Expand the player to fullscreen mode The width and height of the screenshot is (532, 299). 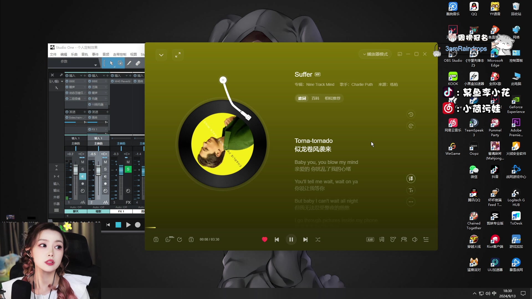[x=178, y=55]
